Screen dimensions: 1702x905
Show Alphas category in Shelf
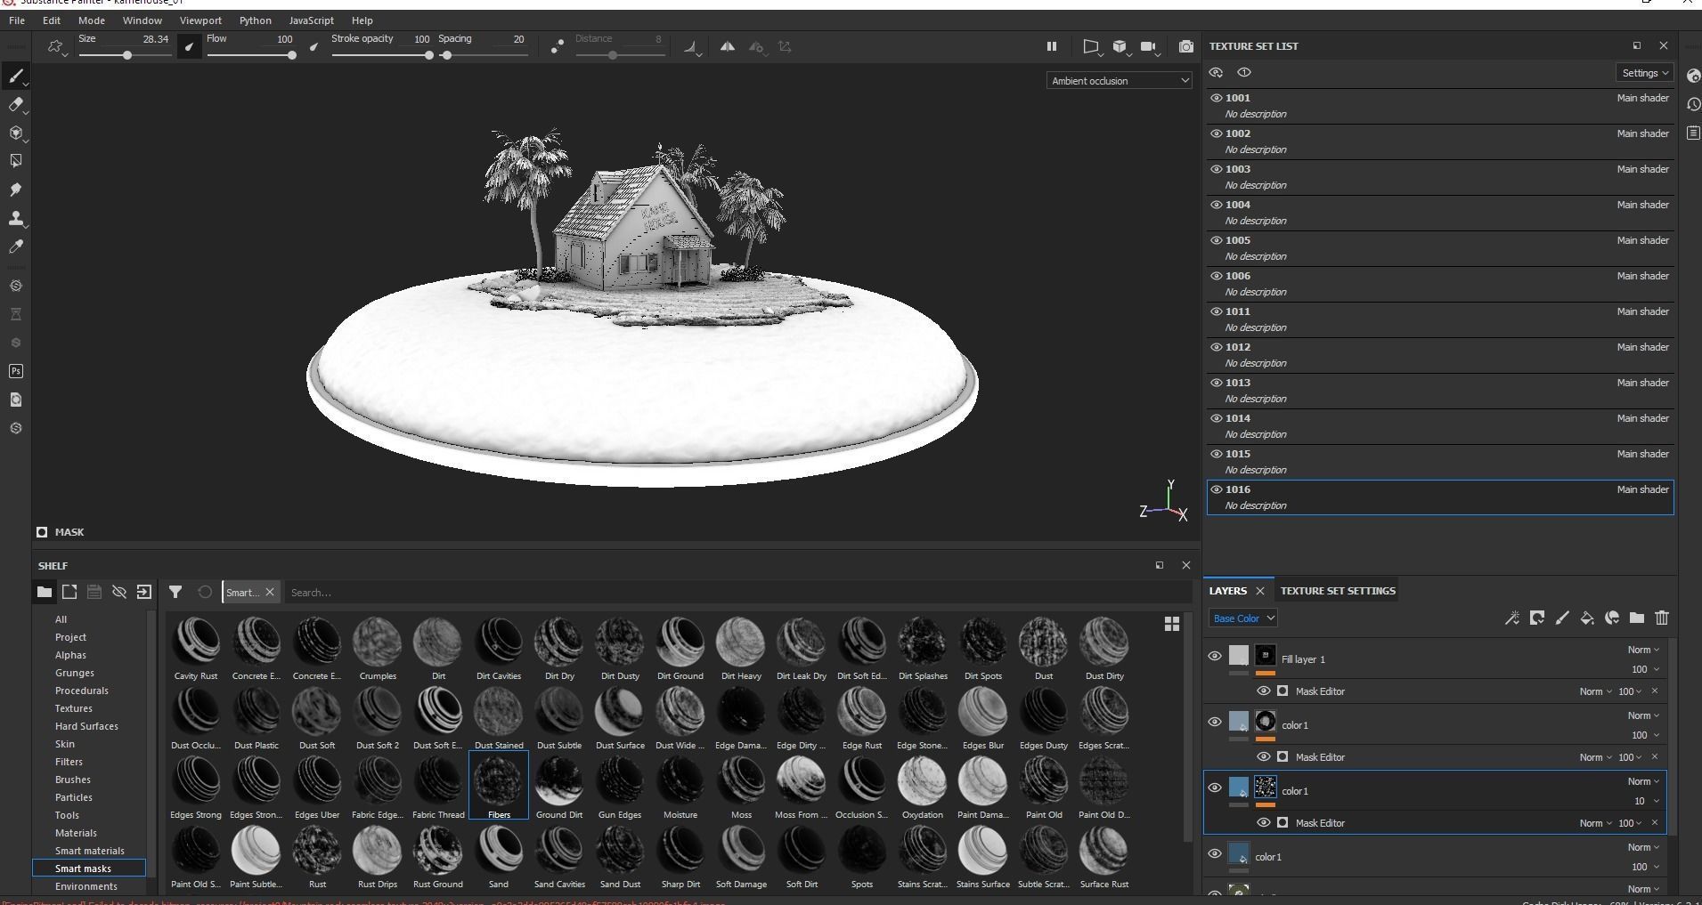(70, 655)
